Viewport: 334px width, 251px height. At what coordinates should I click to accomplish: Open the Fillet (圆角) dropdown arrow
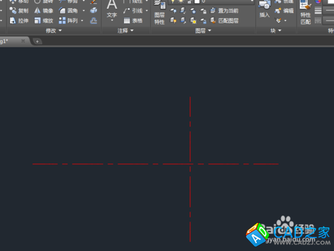[x=83, y=11]
